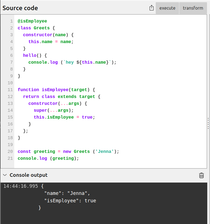This screenshot has width=210, height=224.
Task: Click the Console output section label
Action: coord(29,175)
